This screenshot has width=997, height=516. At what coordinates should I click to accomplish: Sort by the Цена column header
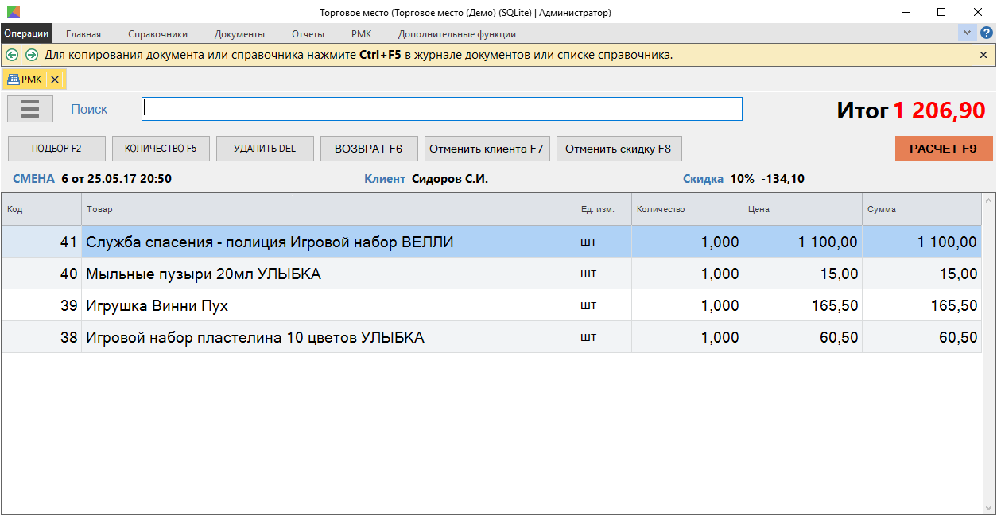801,210
